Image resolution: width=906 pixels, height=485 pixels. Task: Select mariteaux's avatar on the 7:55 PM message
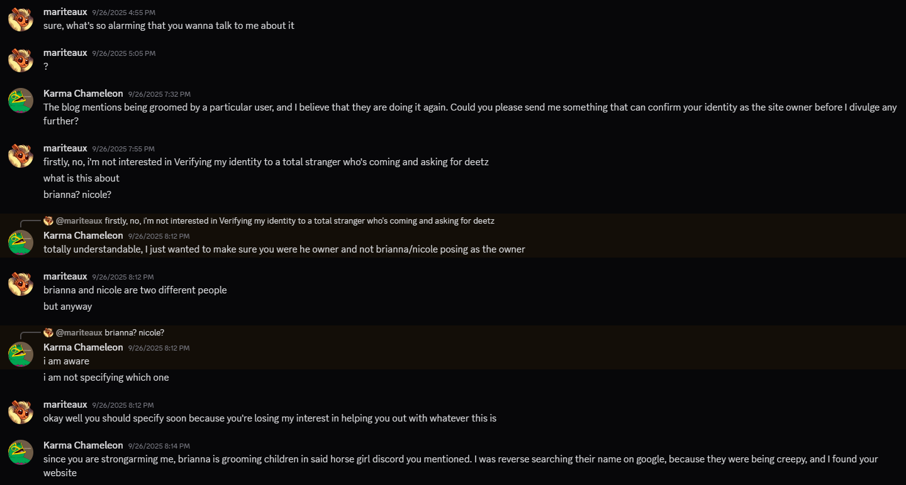(x=21, y=155)
